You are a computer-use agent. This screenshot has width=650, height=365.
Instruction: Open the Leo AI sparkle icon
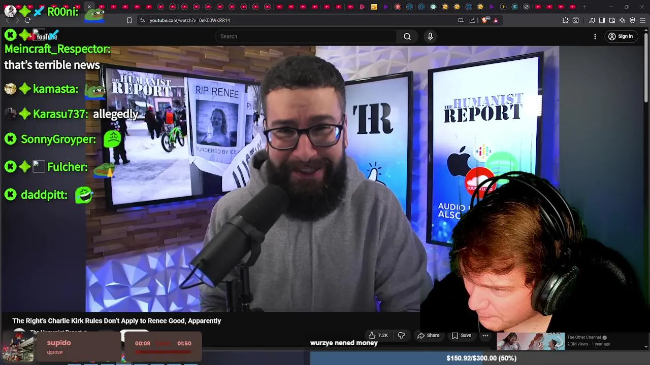[622, 20]
